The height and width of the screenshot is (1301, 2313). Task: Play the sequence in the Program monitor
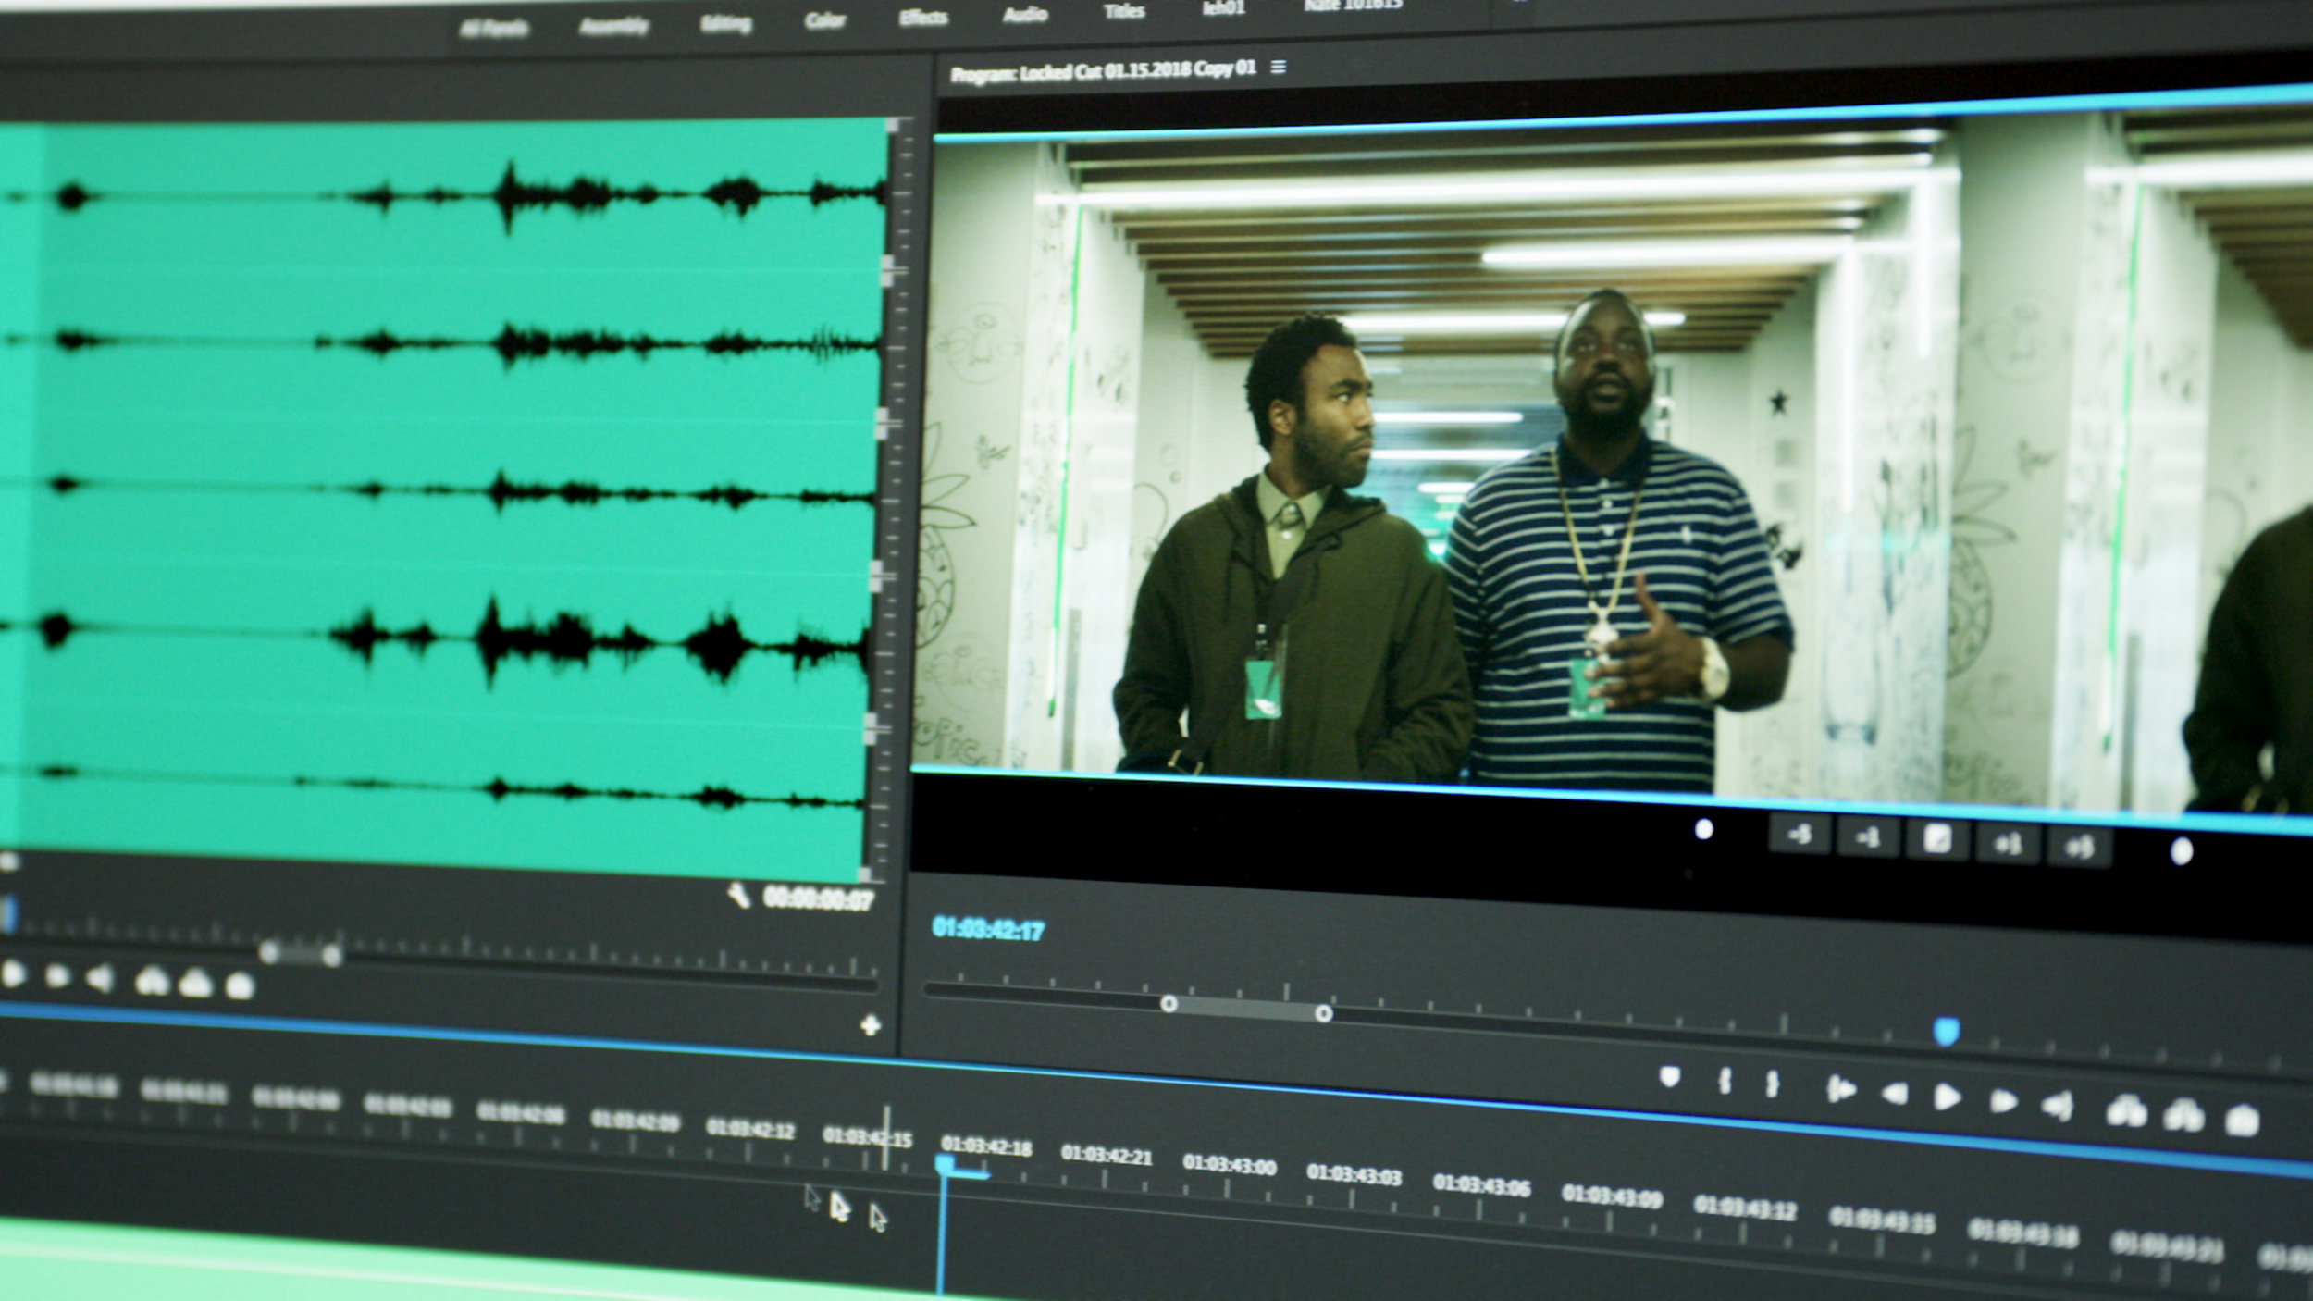1948,1098
